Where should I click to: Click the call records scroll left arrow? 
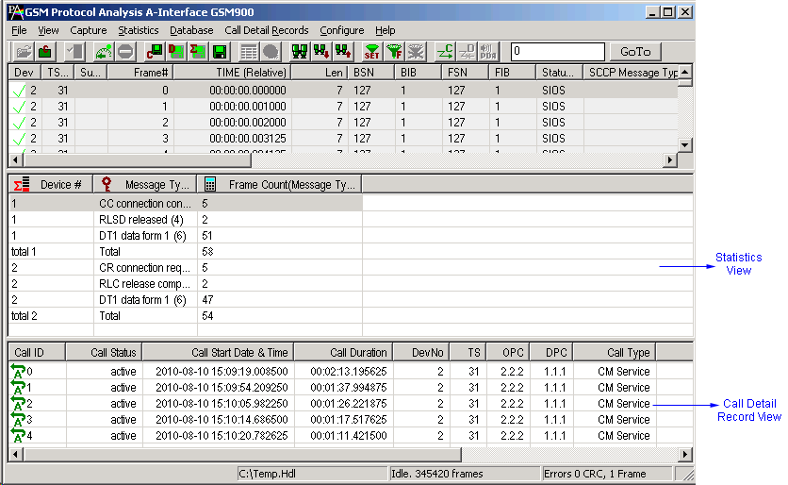16,454
